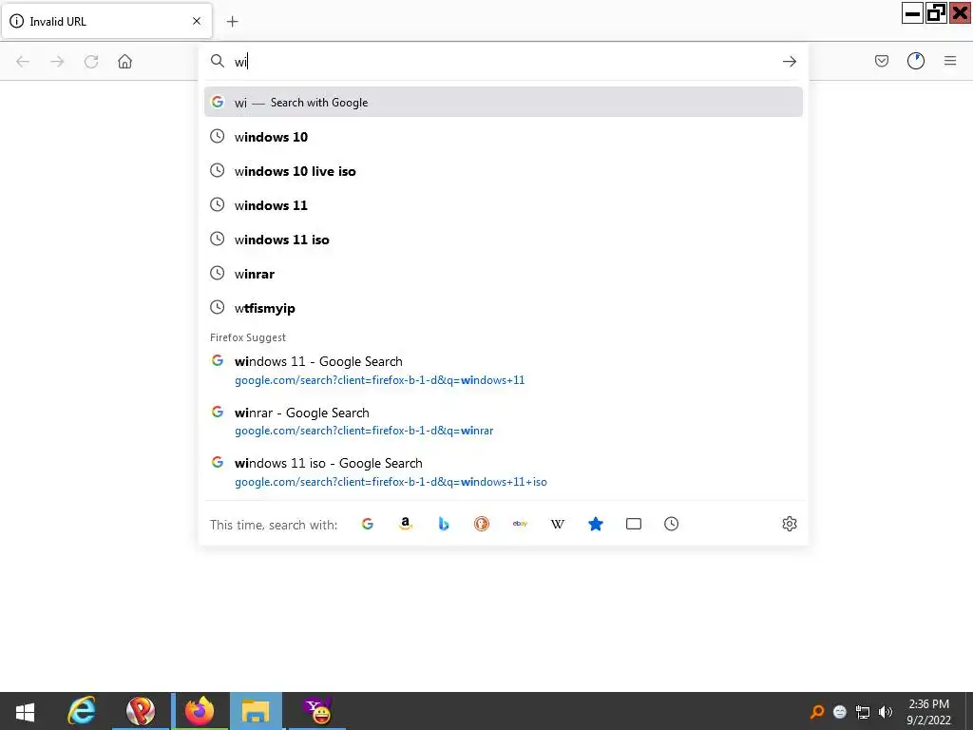This screenshot has width=973, height=730.
Task: Click the round gray system tray icon
Action: pyautogui.click(x=840, y=711)
